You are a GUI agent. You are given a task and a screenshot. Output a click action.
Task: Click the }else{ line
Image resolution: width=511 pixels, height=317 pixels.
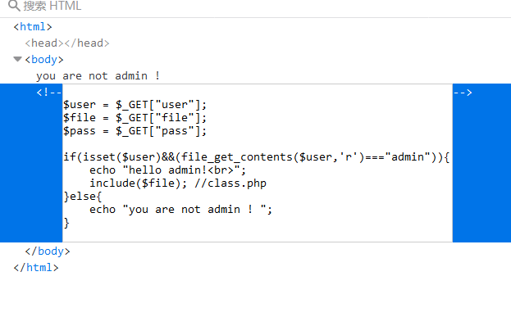coord(83,197)
